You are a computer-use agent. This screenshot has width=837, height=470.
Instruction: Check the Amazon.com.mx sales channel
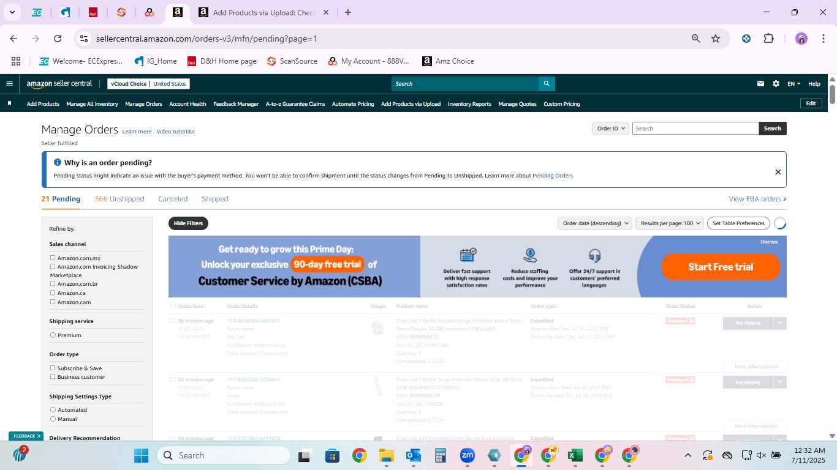[53, 258]
